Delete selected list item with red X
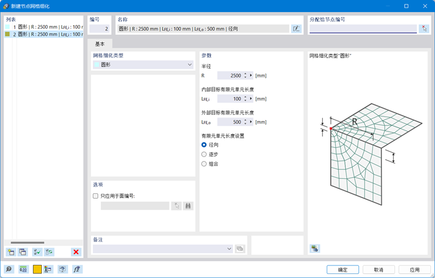This screenshot has width=435, height=278. tap(76, 252)
